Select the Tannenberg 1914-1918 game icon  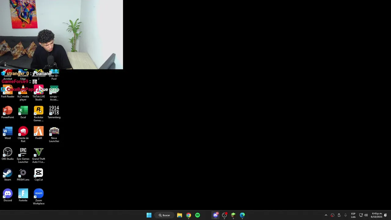pos(54,112)
